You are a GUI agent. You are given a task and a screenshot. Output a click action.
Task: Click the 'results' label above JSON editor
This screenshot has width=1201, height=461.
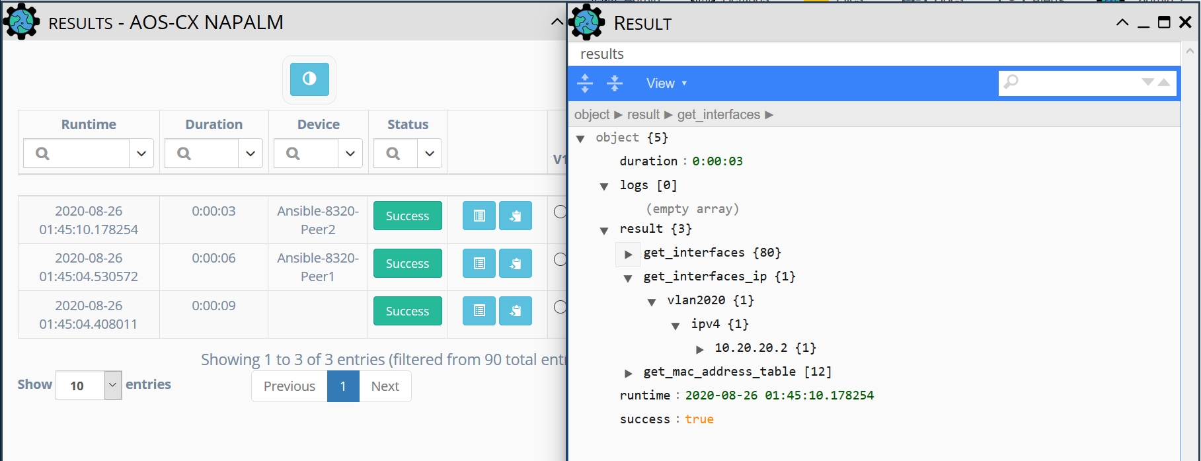point(601,54)
